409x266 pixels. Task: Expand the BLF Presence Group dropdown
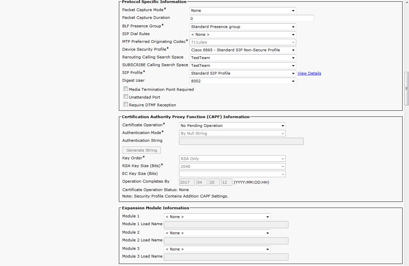pyautogui.click(x=242, y=27)
